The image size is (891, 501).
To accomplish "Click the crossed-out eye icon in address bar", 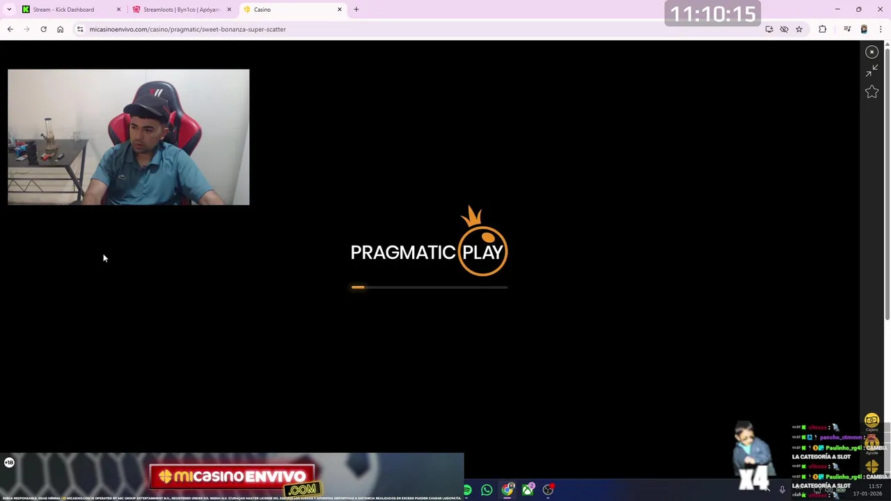I will (x=784, y=29).
